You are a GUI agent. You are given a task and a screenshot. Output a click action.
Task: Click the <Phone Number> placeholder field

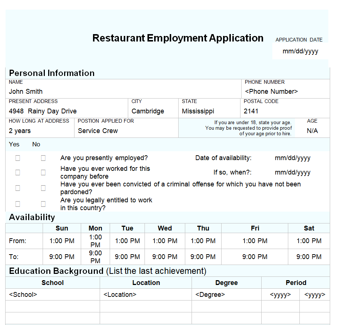point(271,92)
